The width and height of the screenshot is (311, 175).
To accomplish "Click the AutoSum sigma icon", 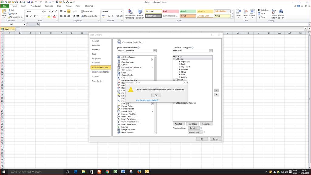I will 259,10.
